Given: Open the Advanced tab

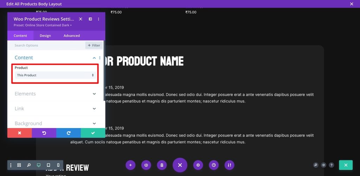Looking at the screenshot, I should (72, 36).
